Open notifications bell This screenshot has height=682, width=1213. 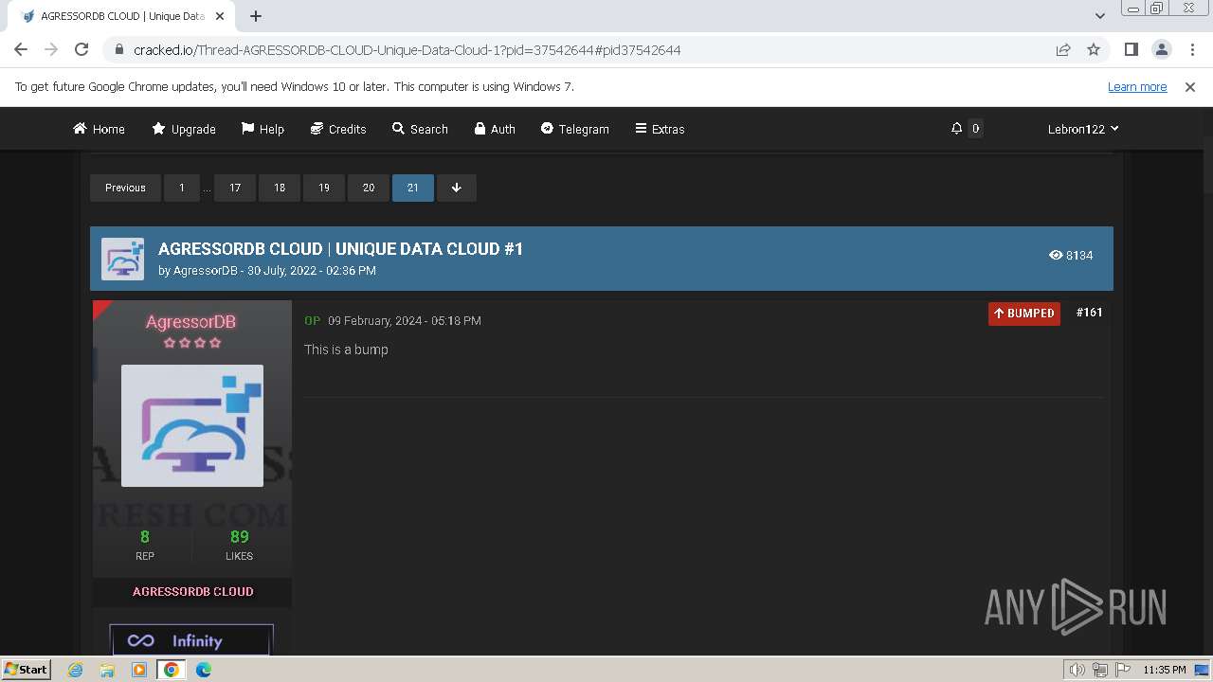coord(957,128)
